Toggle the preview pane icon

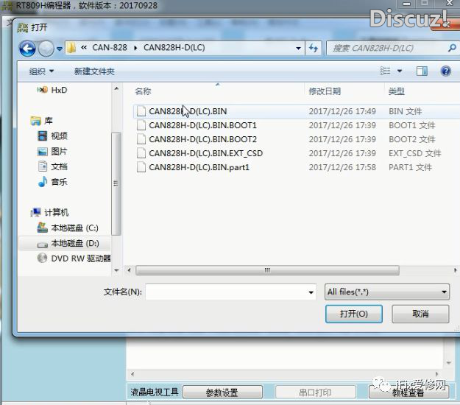(422, 71)
